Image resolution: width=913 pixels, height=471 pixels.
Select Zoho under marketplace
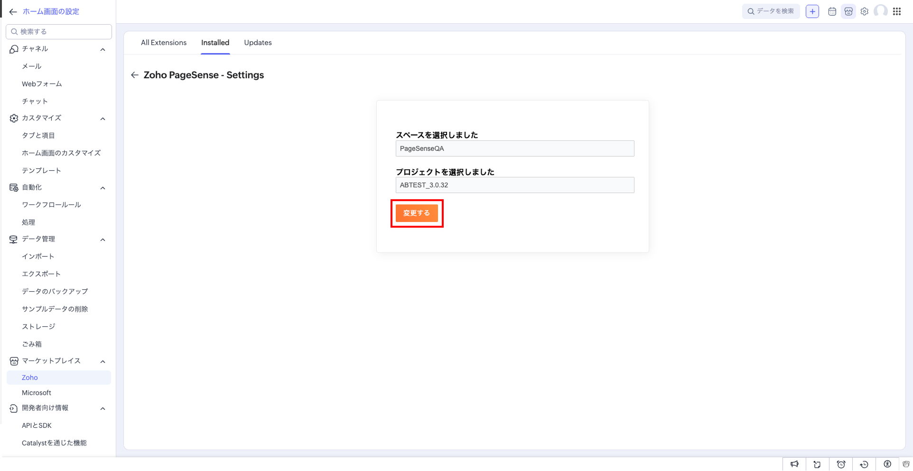pyautogui.click(x=59, y=378)
